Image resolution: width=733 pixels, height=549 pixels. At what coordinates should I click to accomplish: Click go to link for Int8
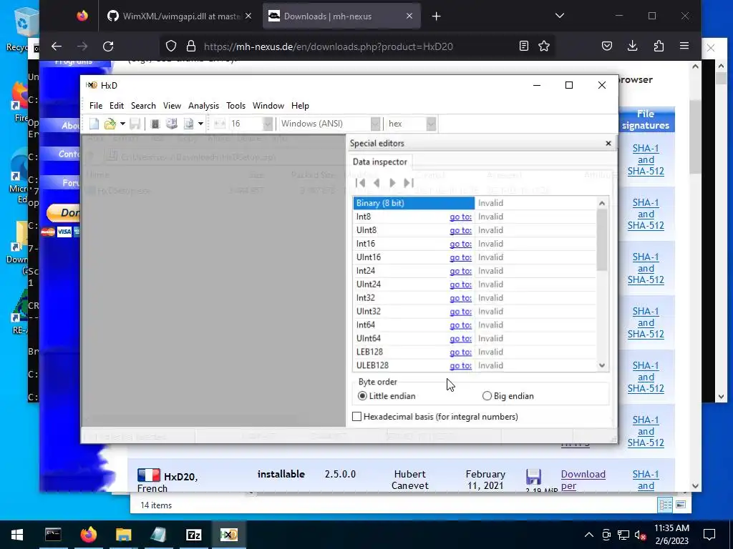(x=460, y=217)
